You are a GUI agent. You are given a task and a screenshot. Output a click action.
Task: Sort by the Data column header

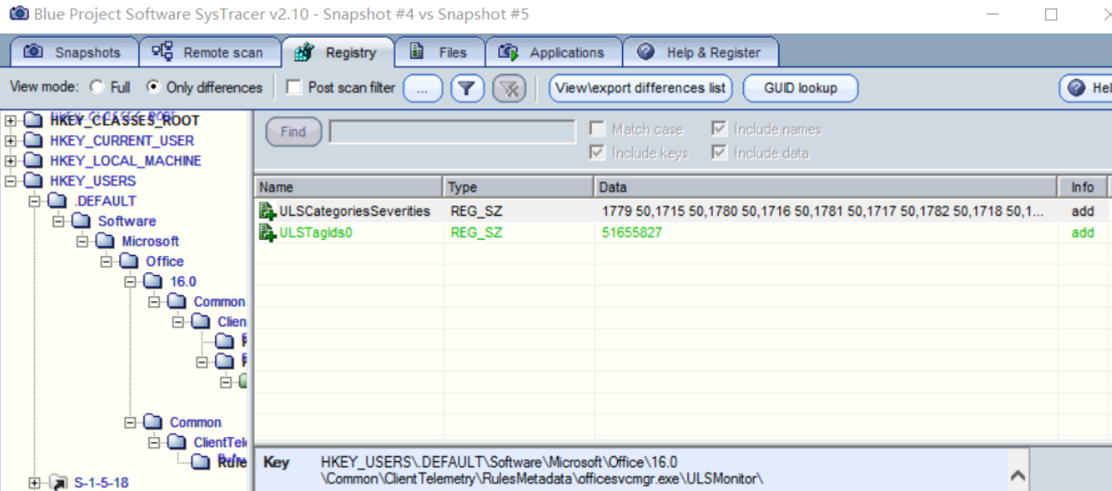[x=826, y=187]
